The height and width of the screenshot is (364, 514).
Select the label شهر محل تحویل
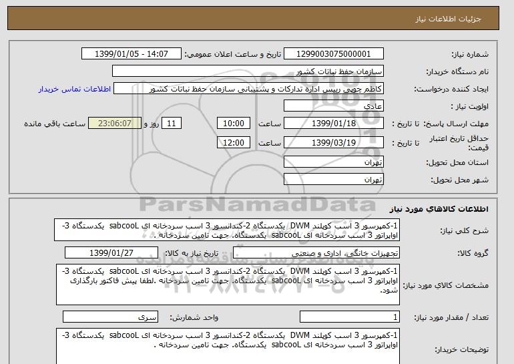(459, 180)
